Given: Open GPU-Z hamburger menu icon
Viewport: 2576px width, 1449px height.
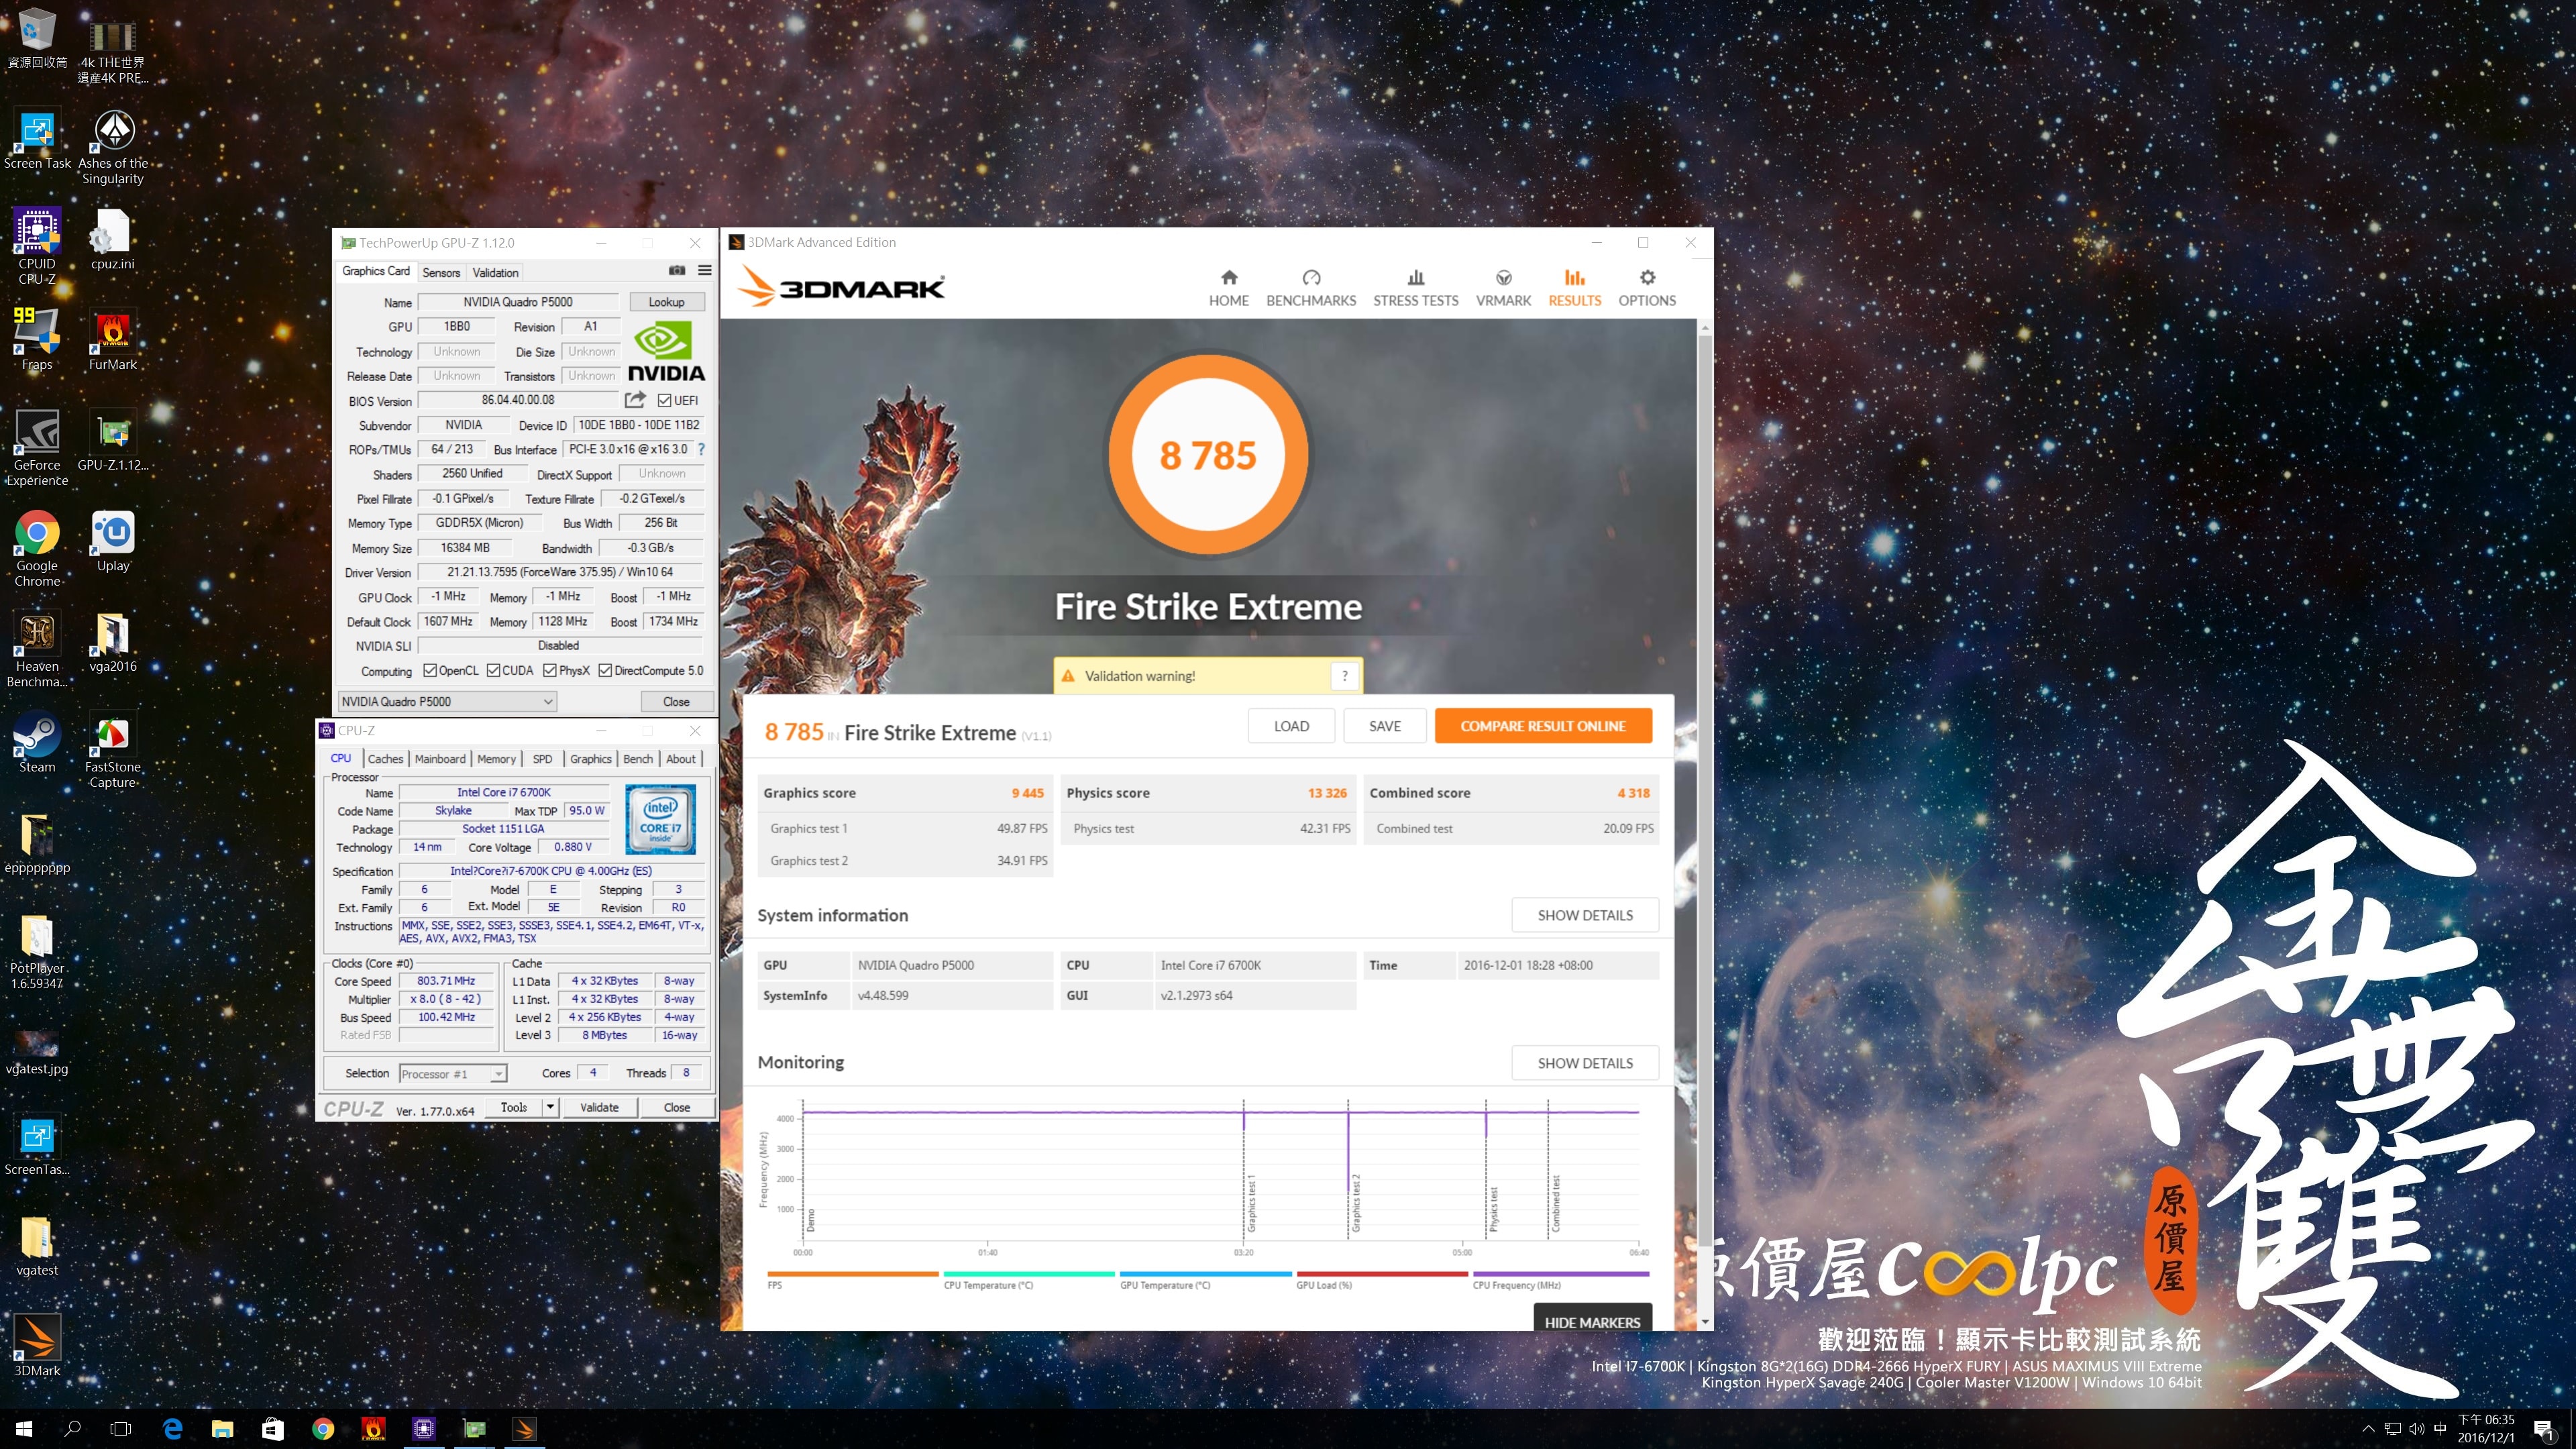Looking at the screenshot, I should tap(704, 270).
